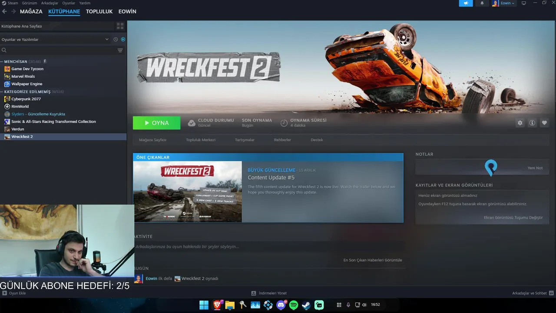Select RimWorld in library
The image size is (556, 313).
tap(20, 107)
